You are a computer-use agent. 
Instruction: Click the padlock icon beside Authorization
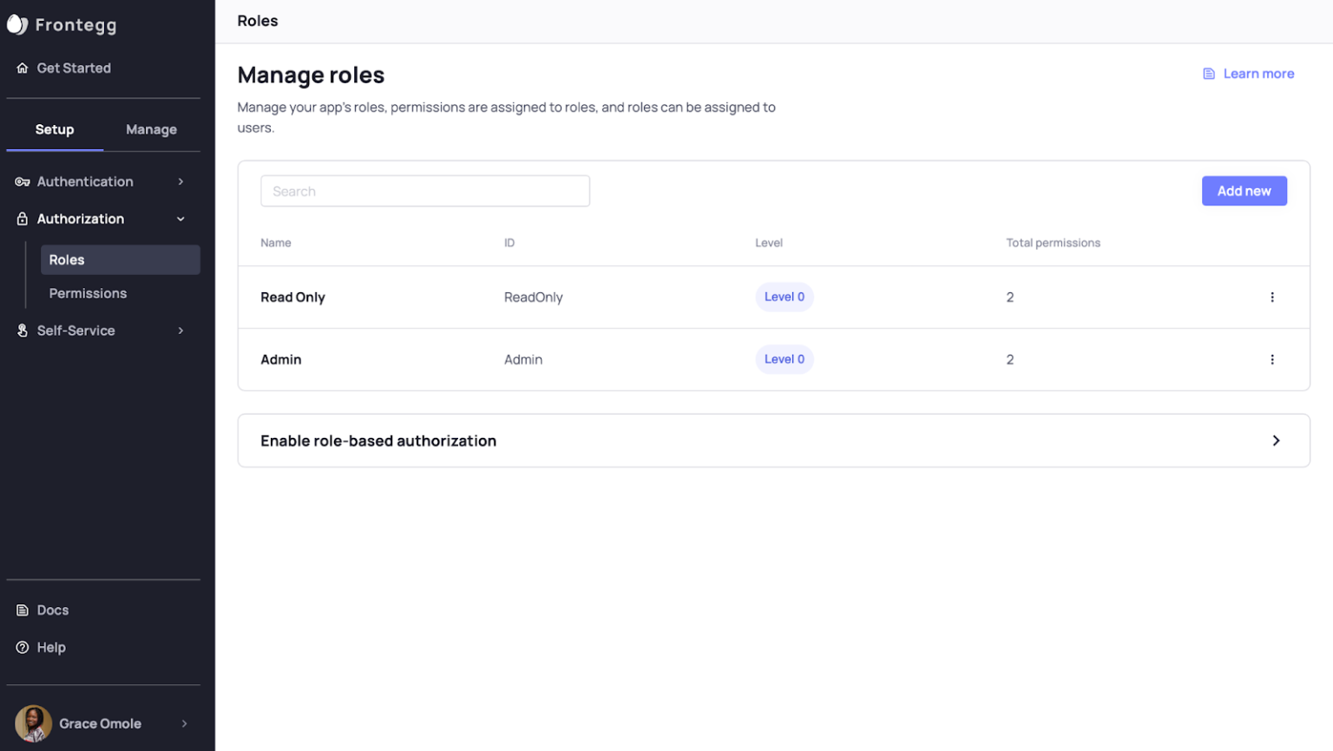(22, 219)
